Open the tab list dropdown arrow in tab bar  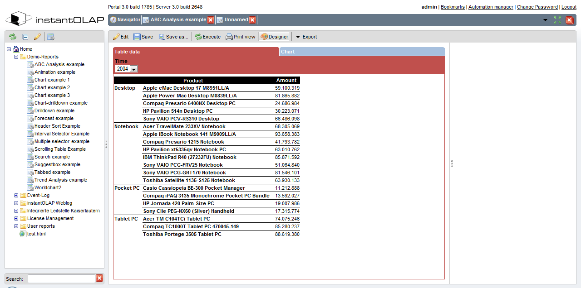click(x=545, y=20)
